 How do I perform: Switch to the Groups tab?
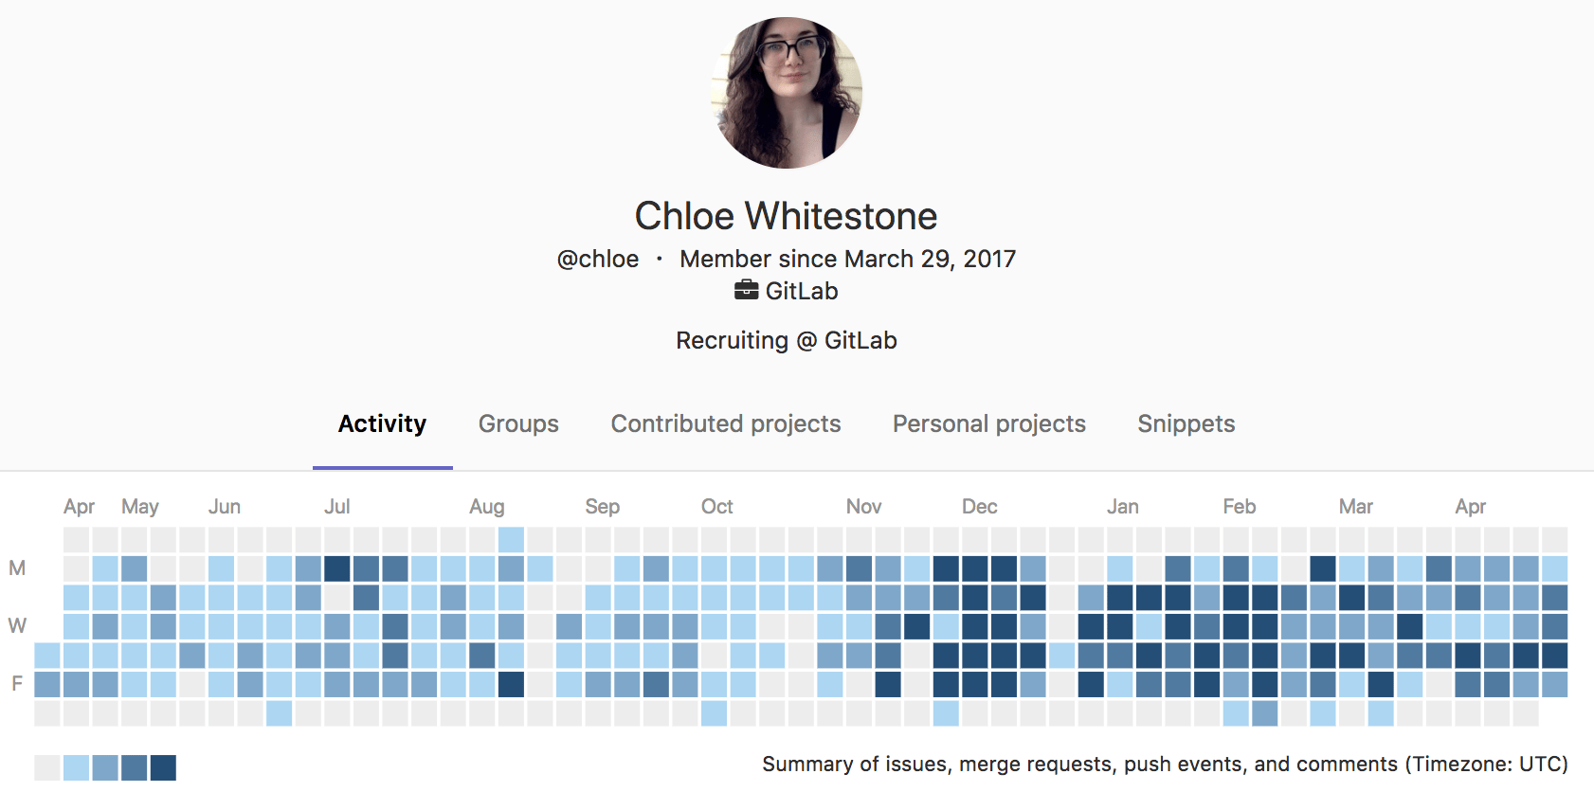517,424
